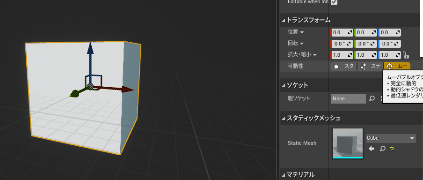Image resolution: width=423 pixels, height=180 pixels.
Task: Set mobility to スタ (Static)
Action: pyautogui.click(x=343, y=66)
